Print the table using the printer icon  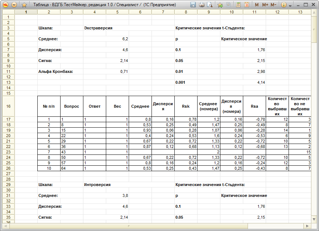click(x=202, y=5)
